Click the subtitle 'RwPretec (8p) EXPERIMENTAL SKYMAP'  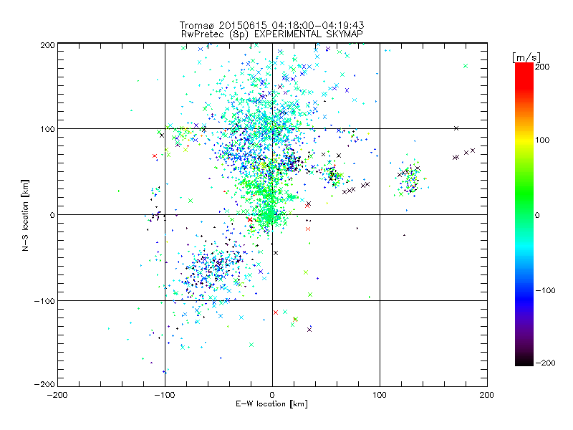(x=272, y=34)
